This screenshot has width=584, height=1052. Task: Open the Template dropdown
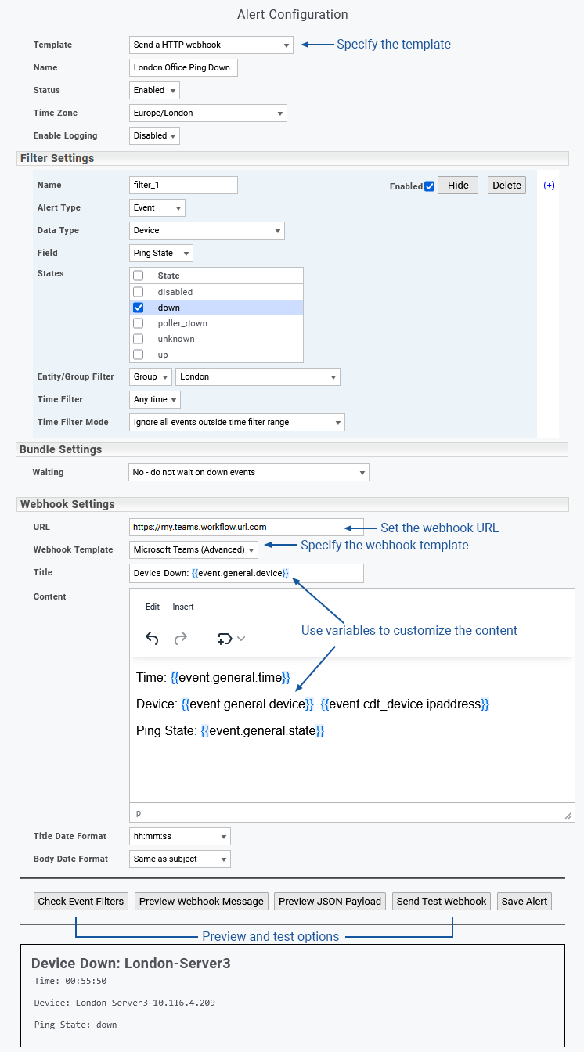pyautogui.click(x=211, y=45)
